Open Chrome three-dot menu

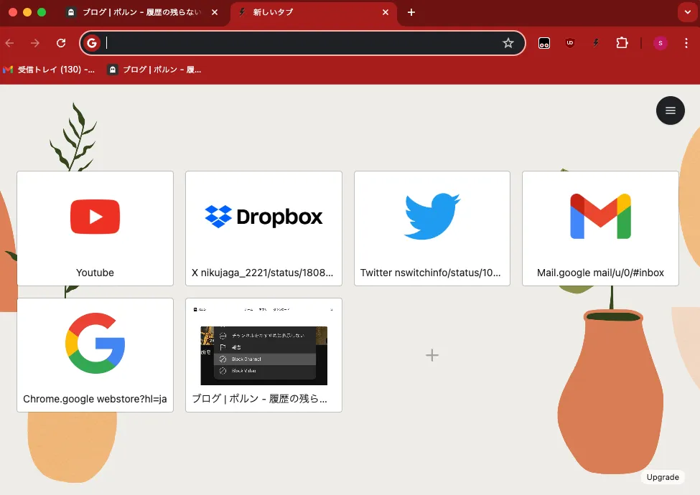[x=686, y=43]
